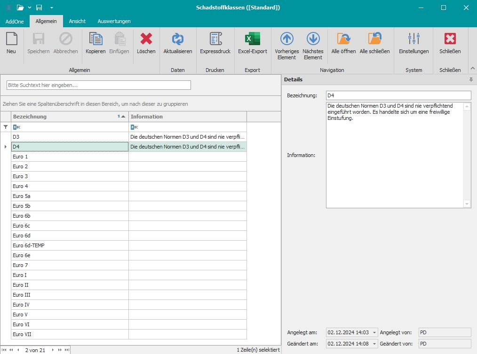
Task: Open the Auswertungen ribbon tab
Action: (114, 21)
